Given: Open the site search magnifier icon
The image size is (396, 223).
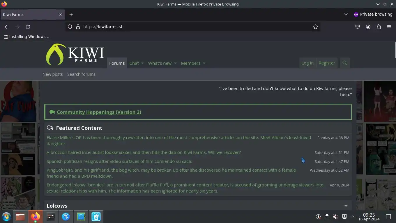Looking at the screenshot, I should pyautogui.click(x=345, y=63).
